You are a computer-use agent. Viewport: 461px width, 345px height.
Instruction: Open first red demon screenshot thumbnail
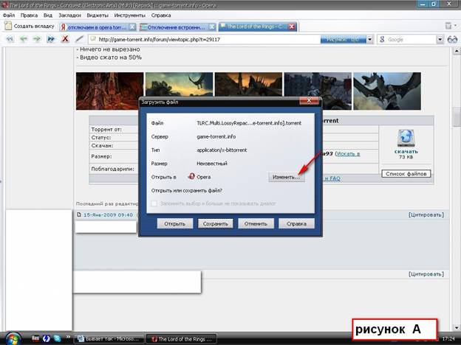click(109, 91)
